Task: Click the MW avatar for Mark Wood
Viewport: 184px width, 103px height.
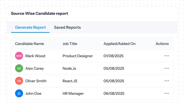Action: [19, 56]
